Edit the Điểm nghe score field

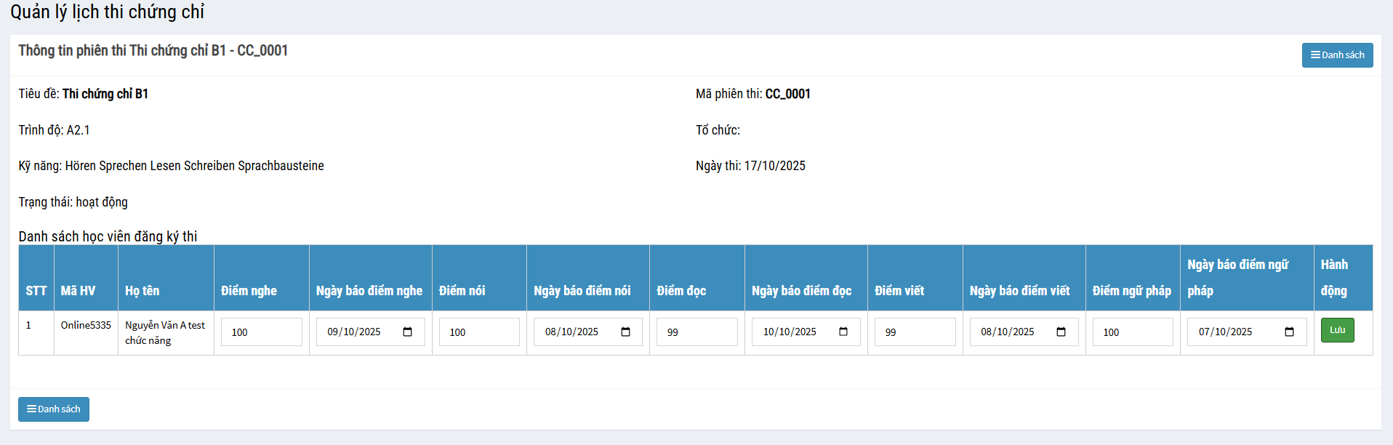[261, 332]
